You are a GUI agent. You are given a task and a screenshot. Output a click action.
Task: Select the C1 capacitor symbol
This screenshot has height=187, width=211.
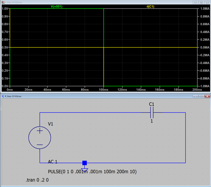(152, 113)
